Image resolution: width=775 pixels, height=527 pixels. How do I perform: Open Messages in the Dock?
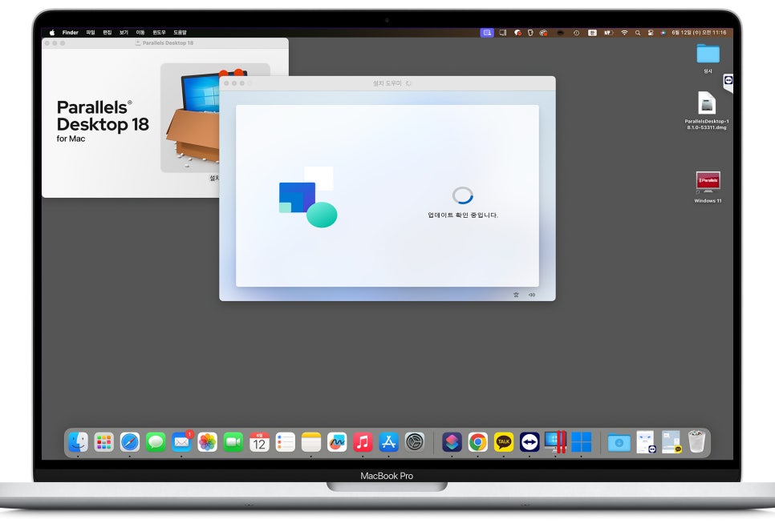pyautogui.click(x=156, y=442)
